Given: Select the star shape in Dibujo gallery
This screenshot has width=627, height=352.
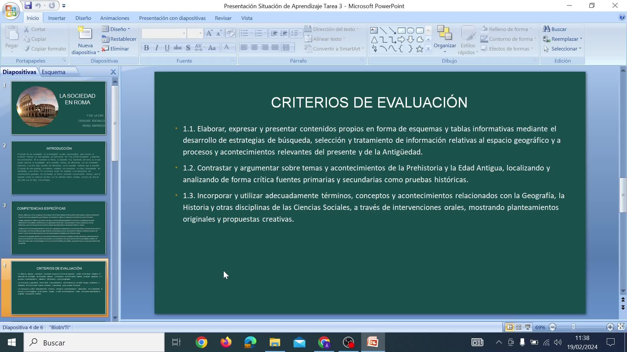Looking at the screenshot, I should 420,49.
